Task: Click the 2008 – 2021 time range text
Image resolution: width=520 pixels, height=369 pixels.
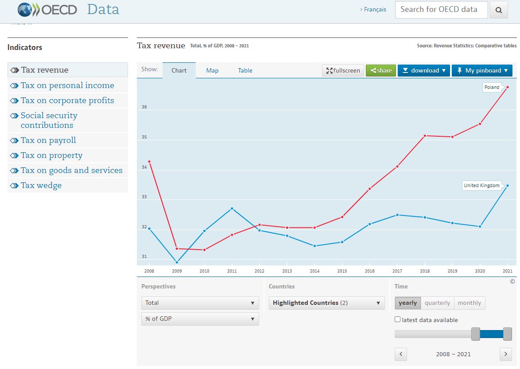Action: click(454, 354)
